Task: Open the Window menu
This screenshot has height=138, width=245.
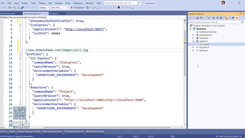Action: click(89, 3)
